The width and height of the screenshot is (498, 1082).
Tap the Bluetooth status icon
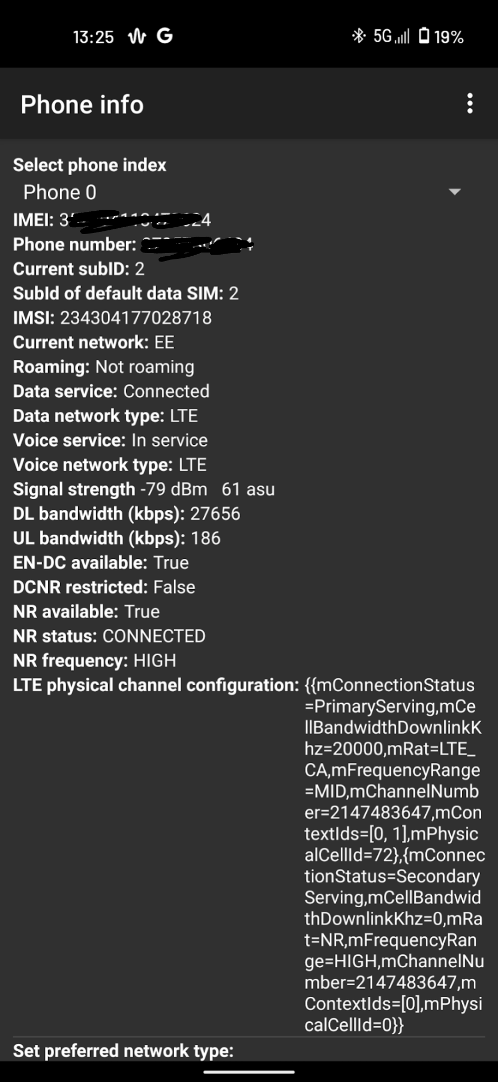(359, 36)
